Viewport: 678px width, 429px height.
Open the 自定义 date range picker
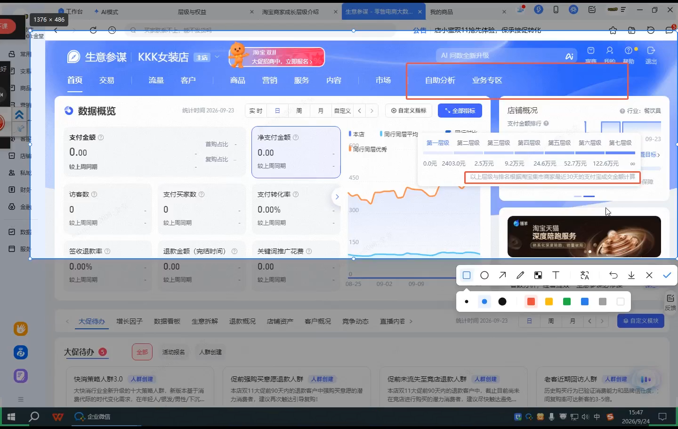(x=342, y=111)
